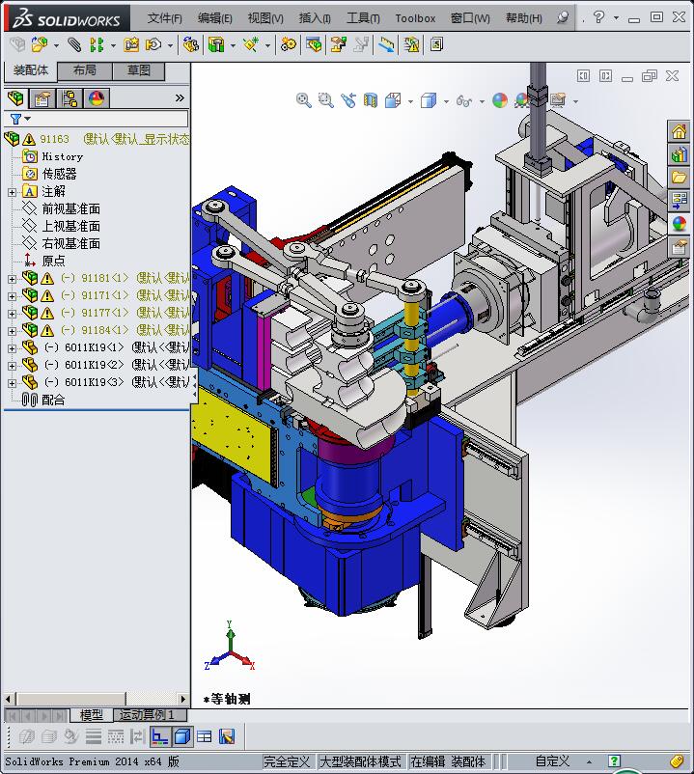Switch to the 运动算例 1 tab
This screenshot has width=694, height=774.
coord(150,715)
